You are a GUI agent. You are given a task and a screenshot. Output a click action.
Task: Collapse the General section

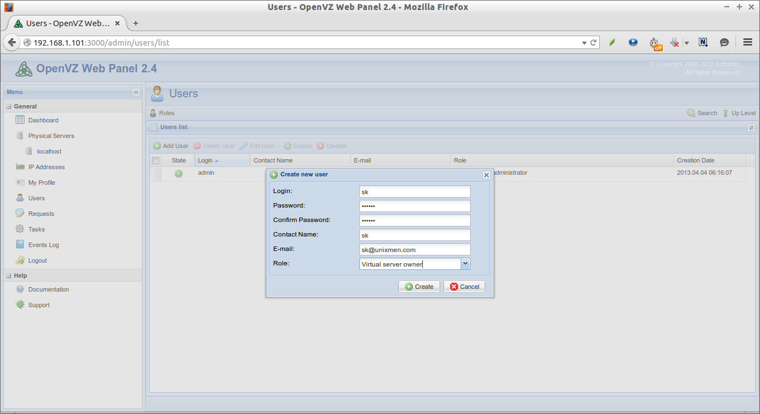[9, 106]
